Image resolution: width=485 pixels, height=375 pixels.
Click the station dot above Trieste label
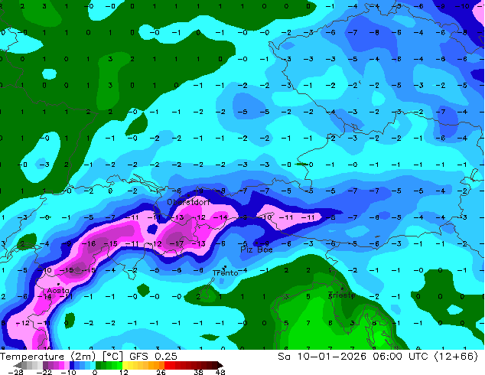(x=342, y=289)
